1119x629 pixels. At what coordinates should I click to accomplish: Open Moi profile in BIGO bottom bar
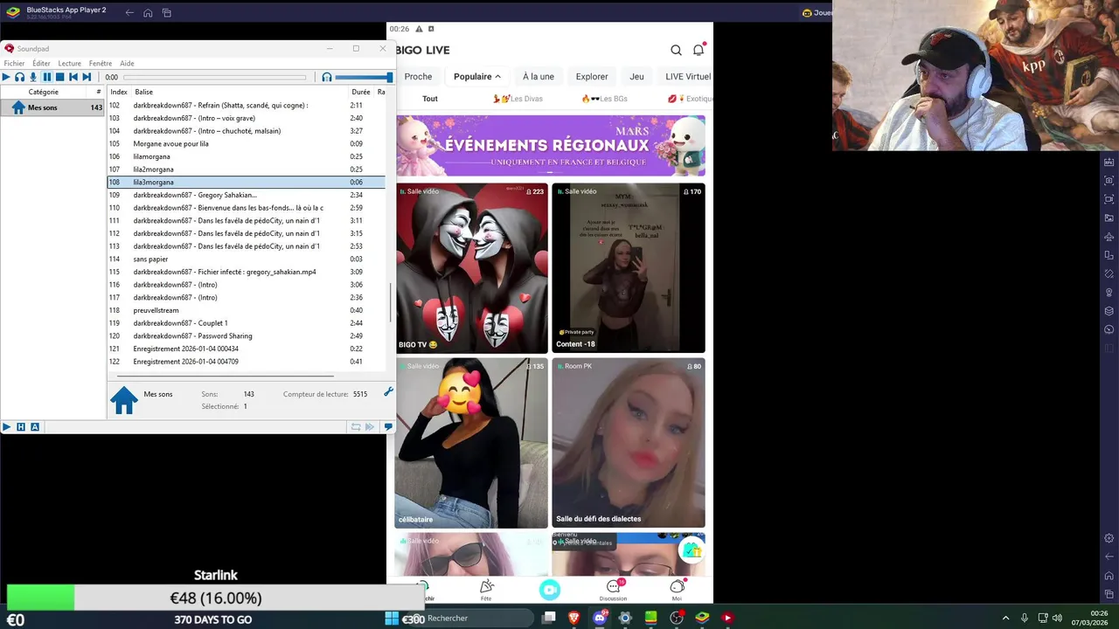pyautogui.click(x=677, y=591)
